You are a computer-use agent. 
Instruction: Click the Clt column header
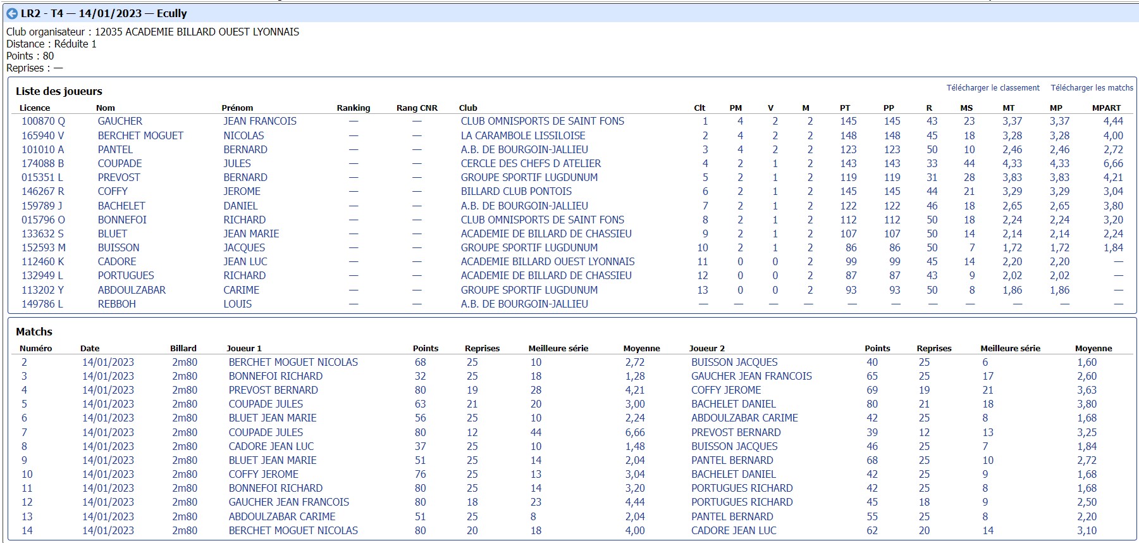click(699, 108)
